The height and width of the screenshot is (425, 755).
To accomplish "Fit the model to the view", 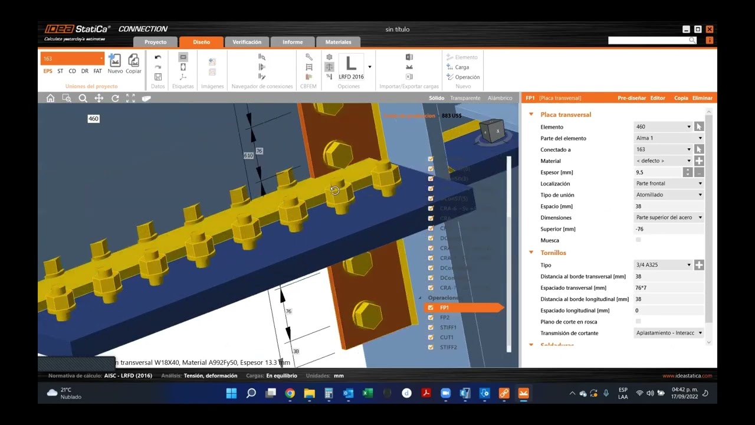I will click(130, 98).
